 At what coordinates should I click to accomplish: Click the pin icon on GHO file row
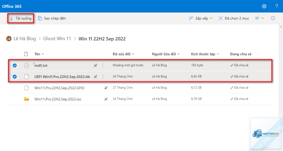pos(106,88)
